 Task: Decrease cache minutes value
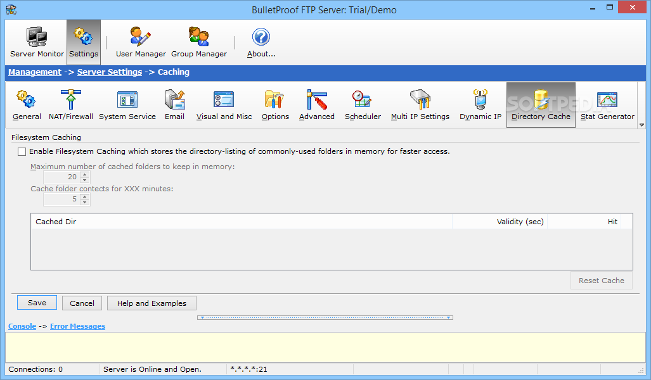click(85, 202)
